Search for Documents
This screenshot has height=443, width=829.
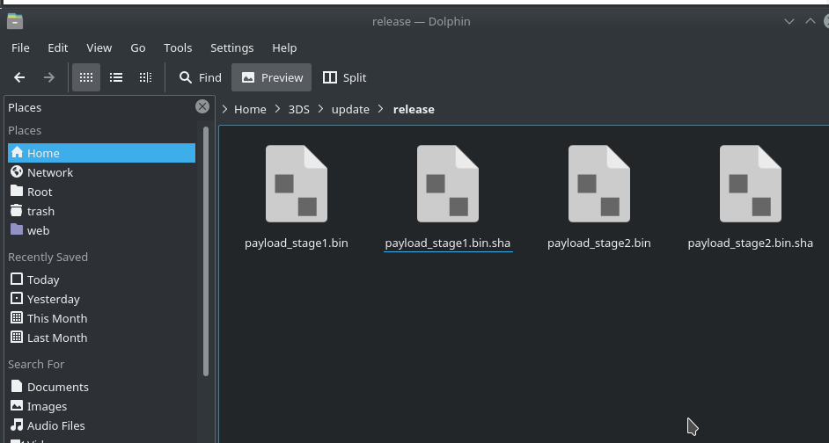[x=101, y=387]
